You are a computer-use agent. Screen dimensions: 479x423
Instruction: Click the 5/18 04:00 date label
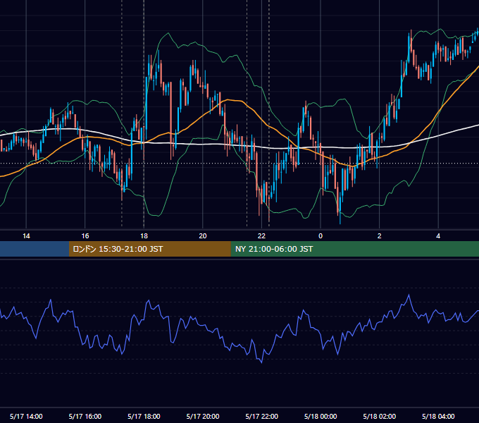[438, 416]
